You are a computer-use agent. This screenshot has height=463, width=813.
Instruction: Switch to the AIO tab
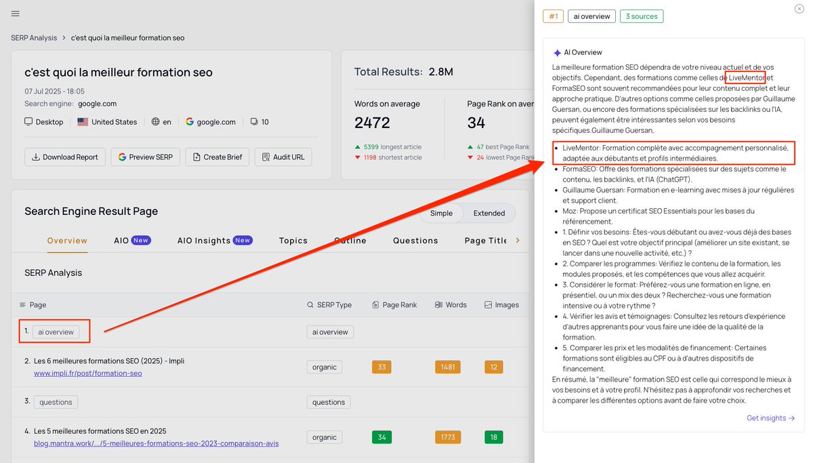(x=132, y=241)
